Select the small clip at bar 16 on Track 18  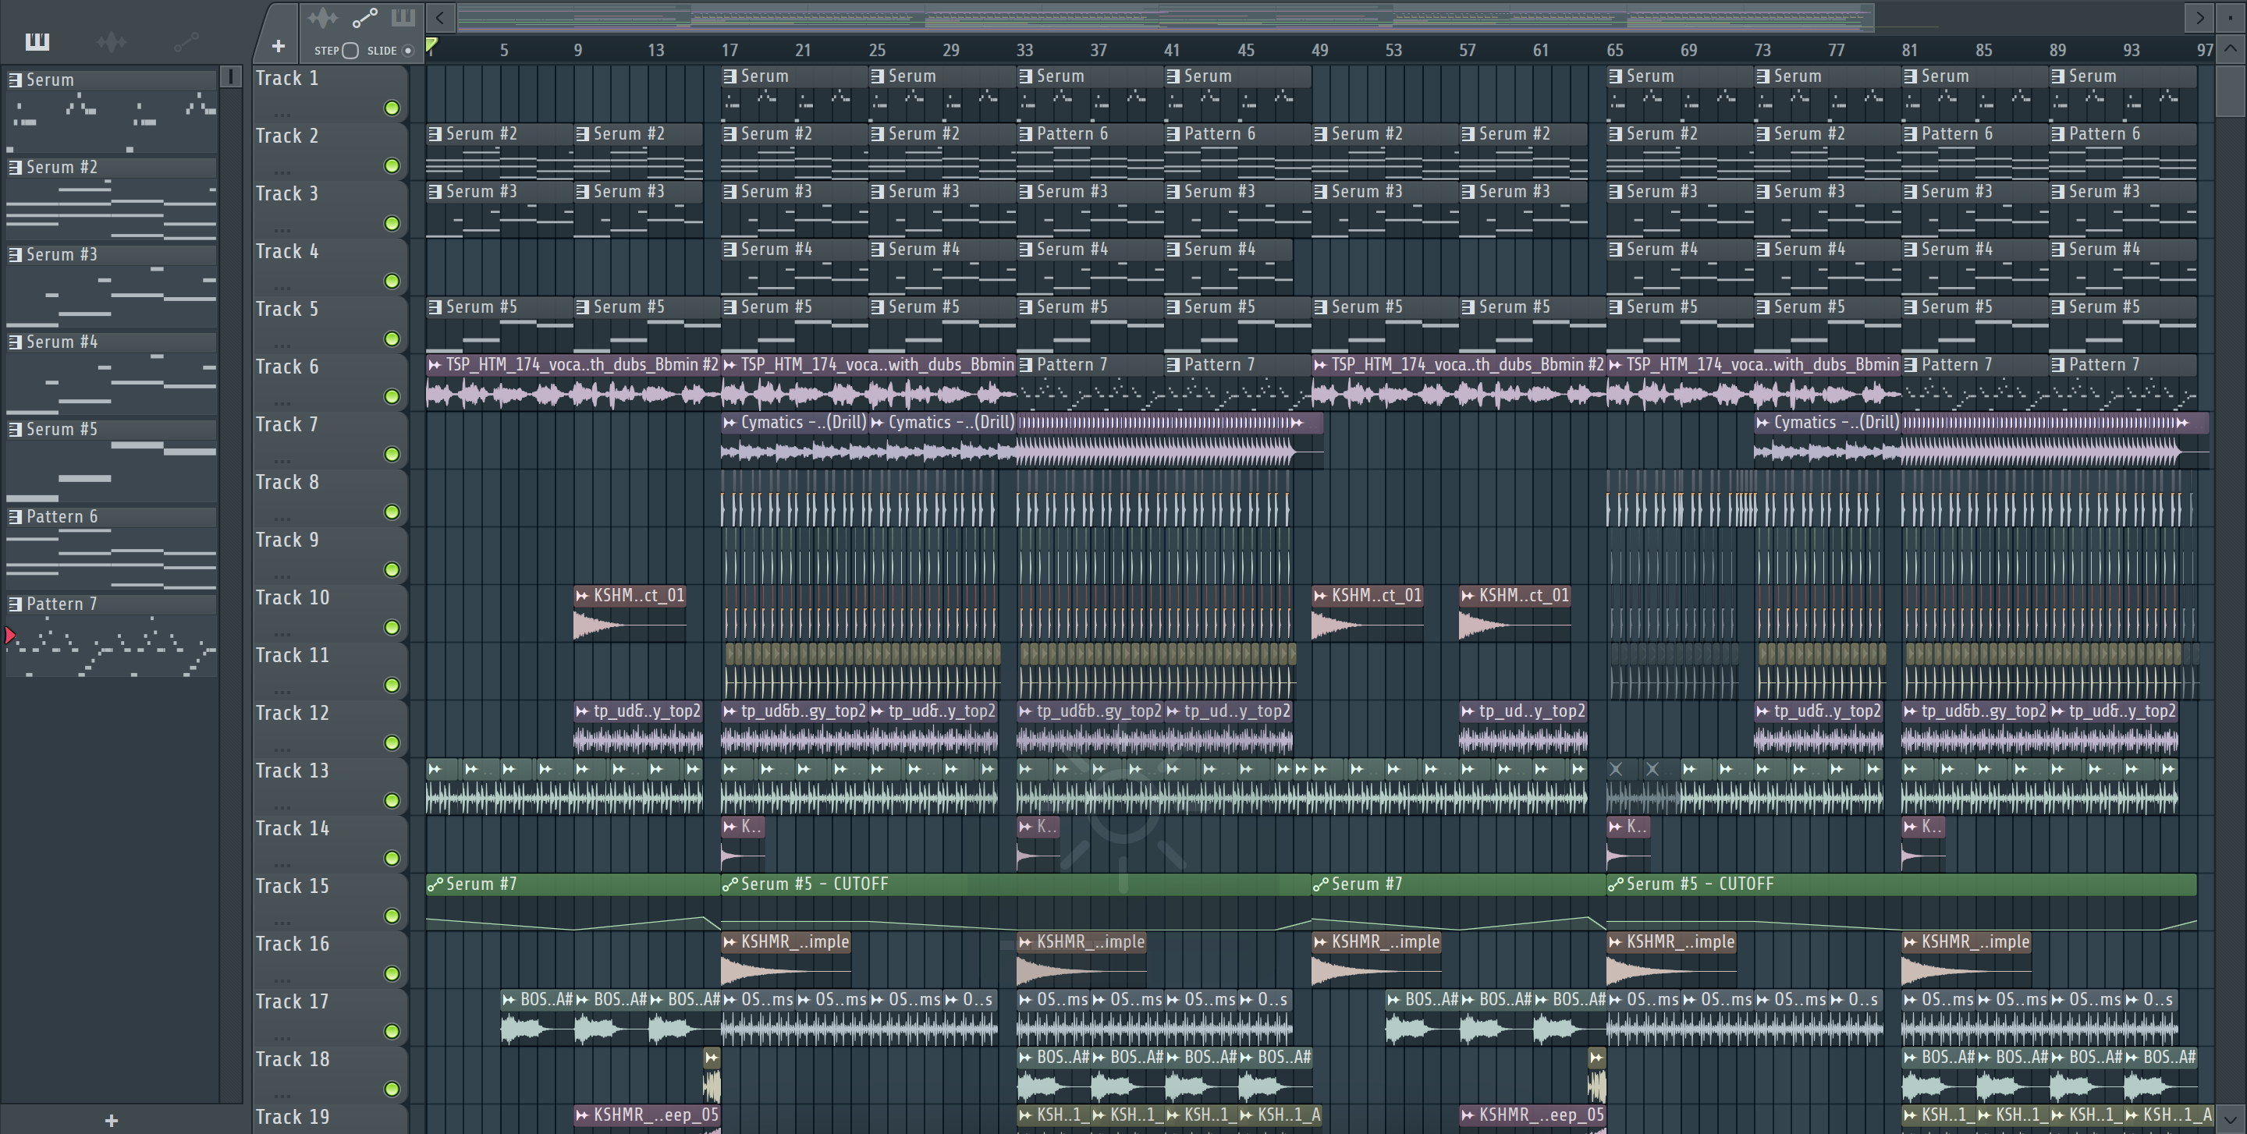coord(712,1074)
